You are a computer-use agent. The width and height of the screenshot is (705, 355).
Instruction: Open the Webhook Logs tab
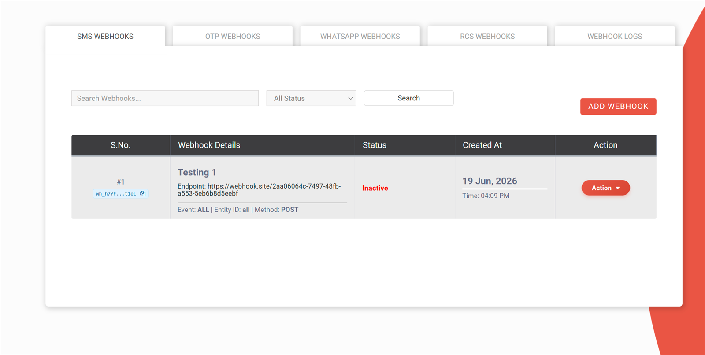tap(615, 36)
